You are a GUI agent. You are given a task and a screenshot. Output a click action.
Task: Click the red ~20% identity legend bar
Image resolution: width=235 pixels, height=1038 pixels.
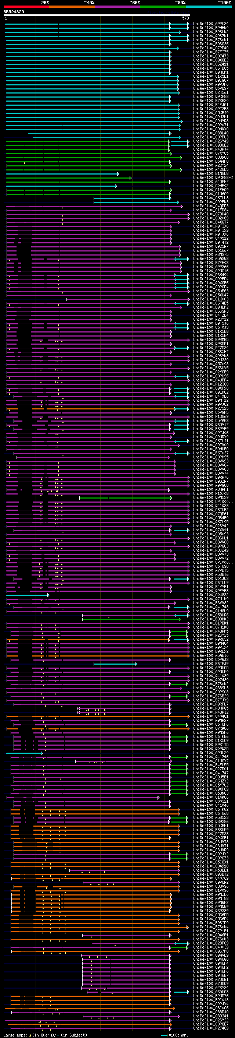[x=26, y=7]
